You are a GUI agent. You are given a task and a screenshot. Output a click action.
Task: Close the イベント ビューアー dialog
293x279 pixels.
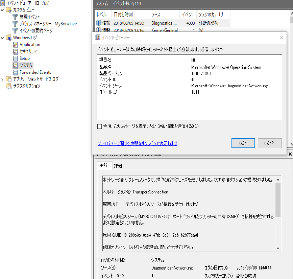click(282, 38)
